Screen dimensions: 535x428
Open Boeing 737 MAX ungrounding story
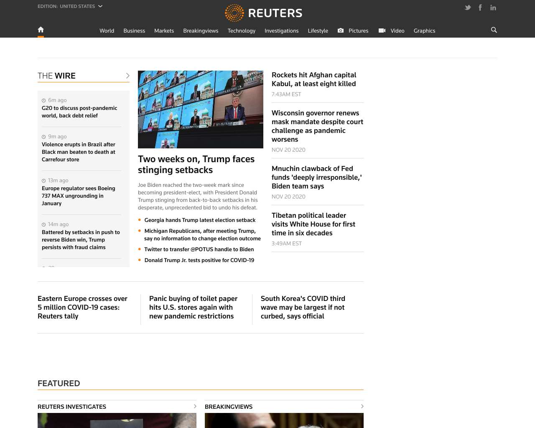pos(79,196)
